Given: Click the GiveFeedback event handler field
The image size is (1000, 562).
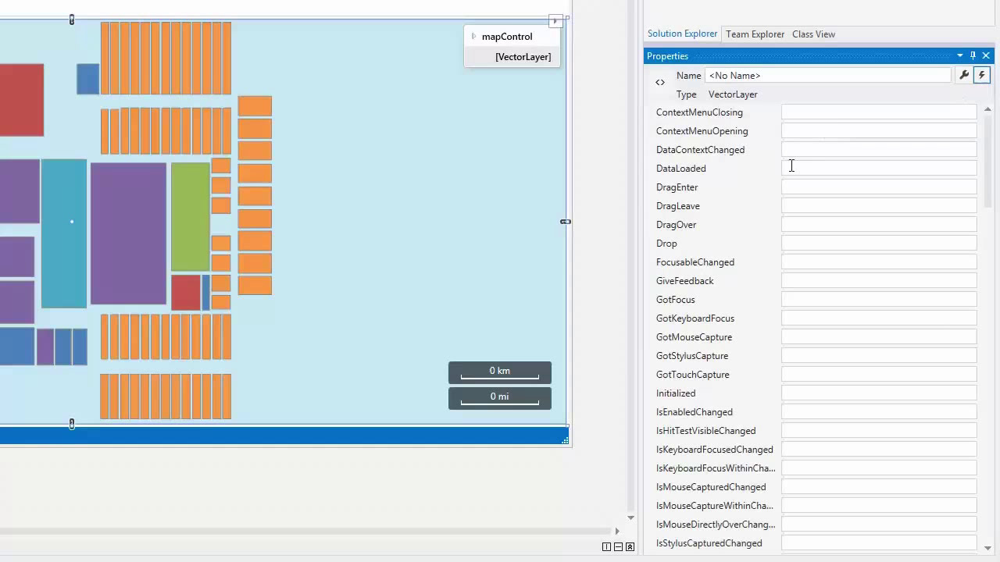Looking at the screenshot, I should [879, 281].
